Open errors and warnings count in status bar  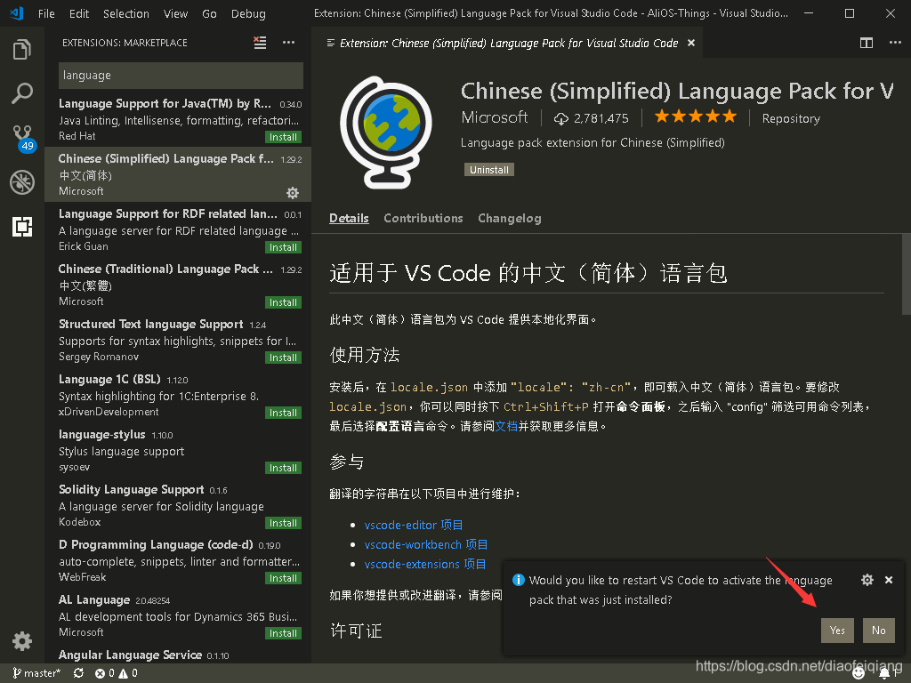tap(117, 673)
